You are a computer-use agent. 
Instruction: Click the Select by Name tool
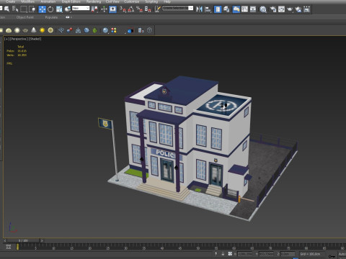click(x=15, y=9)
